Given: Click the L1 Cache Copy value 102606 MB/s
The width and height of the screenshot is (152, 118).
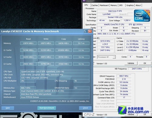Looking at the screenshot, I should 64,50.
